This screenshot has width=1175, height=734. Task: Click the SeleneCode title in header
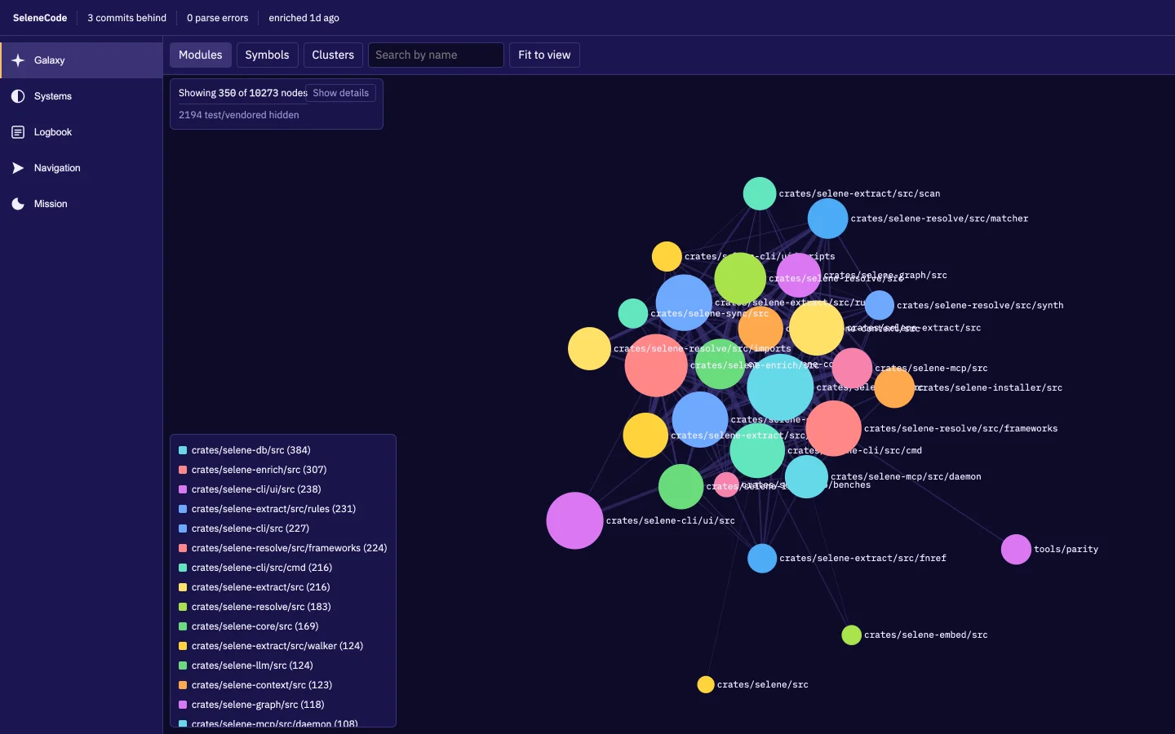click(40, 18)
